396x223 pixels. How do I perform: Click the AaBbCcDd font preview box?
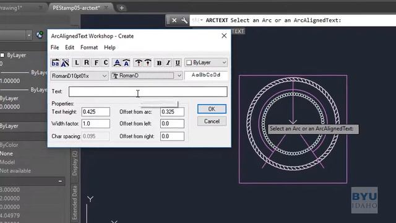point(206,75)
